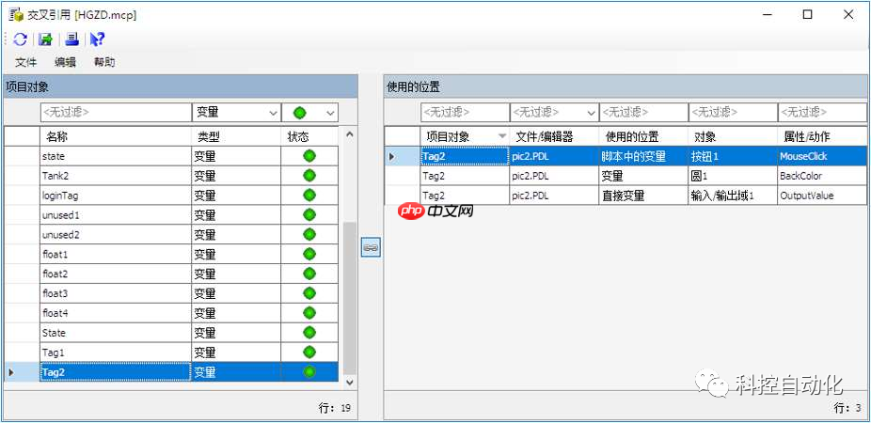
Task: Select the state row
Action: coord(171,157)
